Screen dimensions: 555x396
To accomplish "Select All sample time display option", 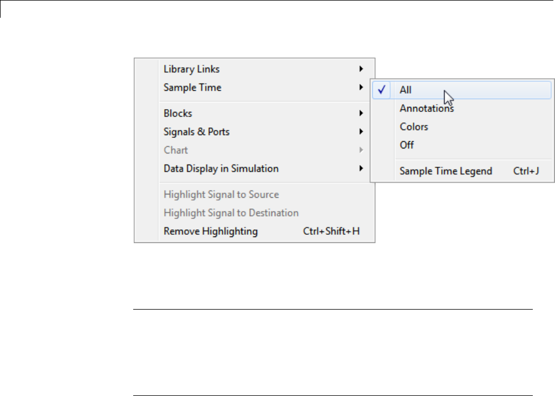I will 406,90.
